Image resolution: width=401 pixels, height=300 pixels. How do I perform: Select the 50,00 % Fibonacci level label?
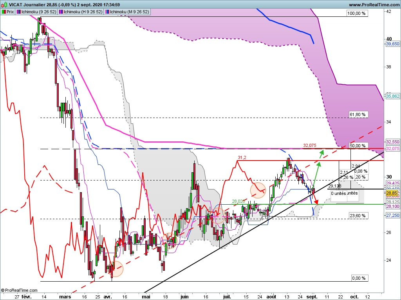coord(358,146)
